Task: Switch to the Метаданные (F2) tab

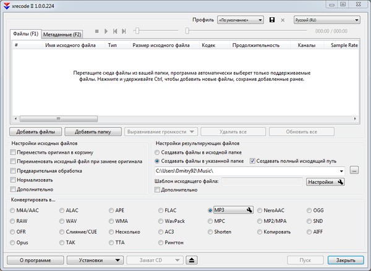Action: coord(62,34)
